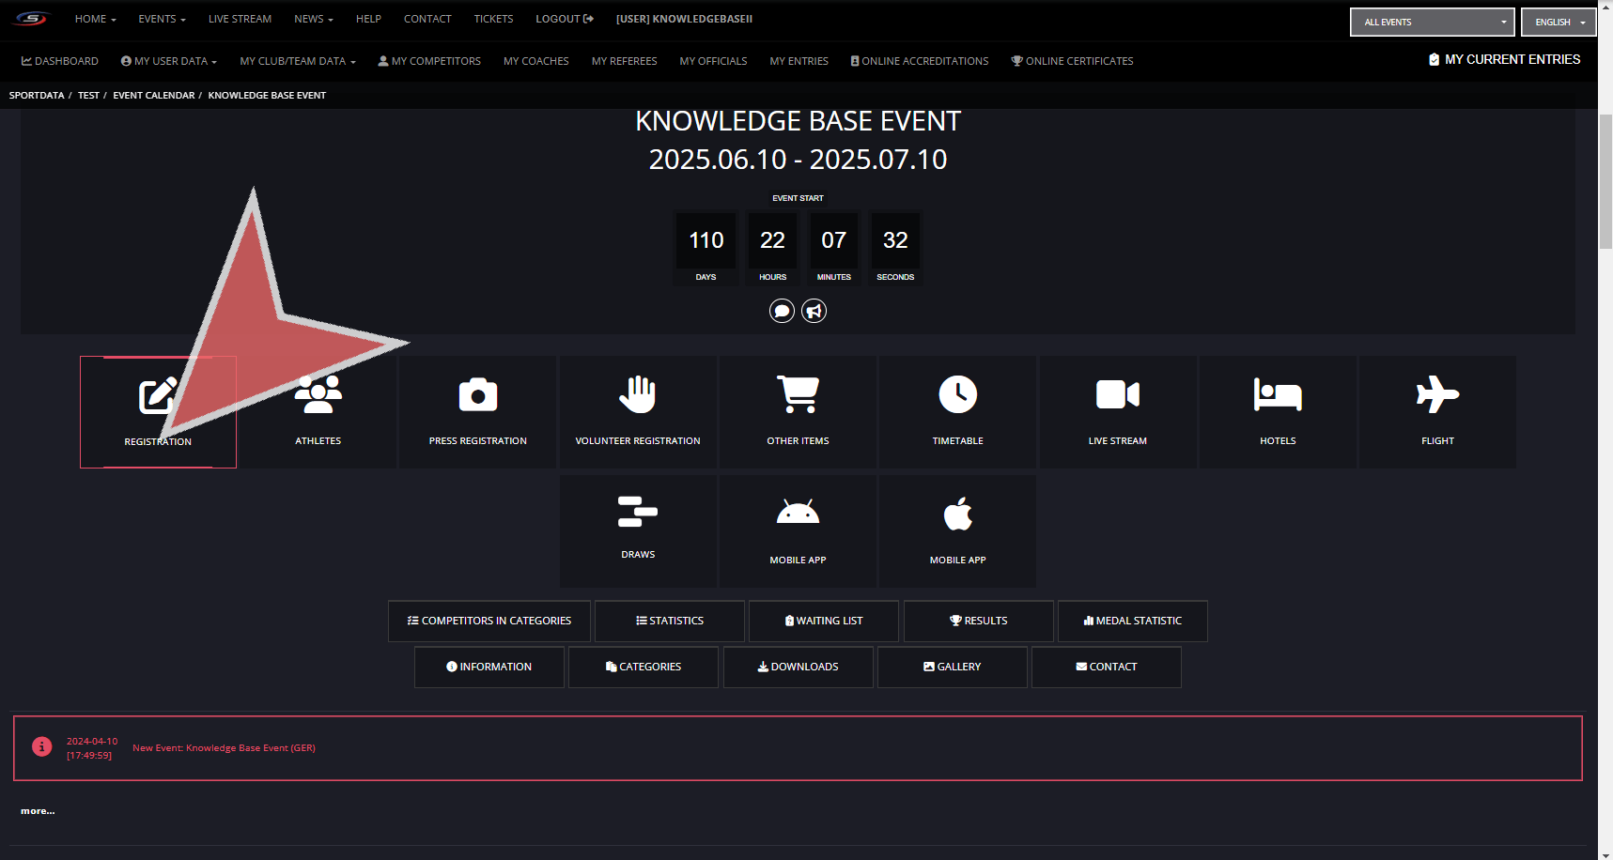This screenshot has height=860, width=1613.
Task: Expand the My Club/Team Data menu
Action: point(297,61)
